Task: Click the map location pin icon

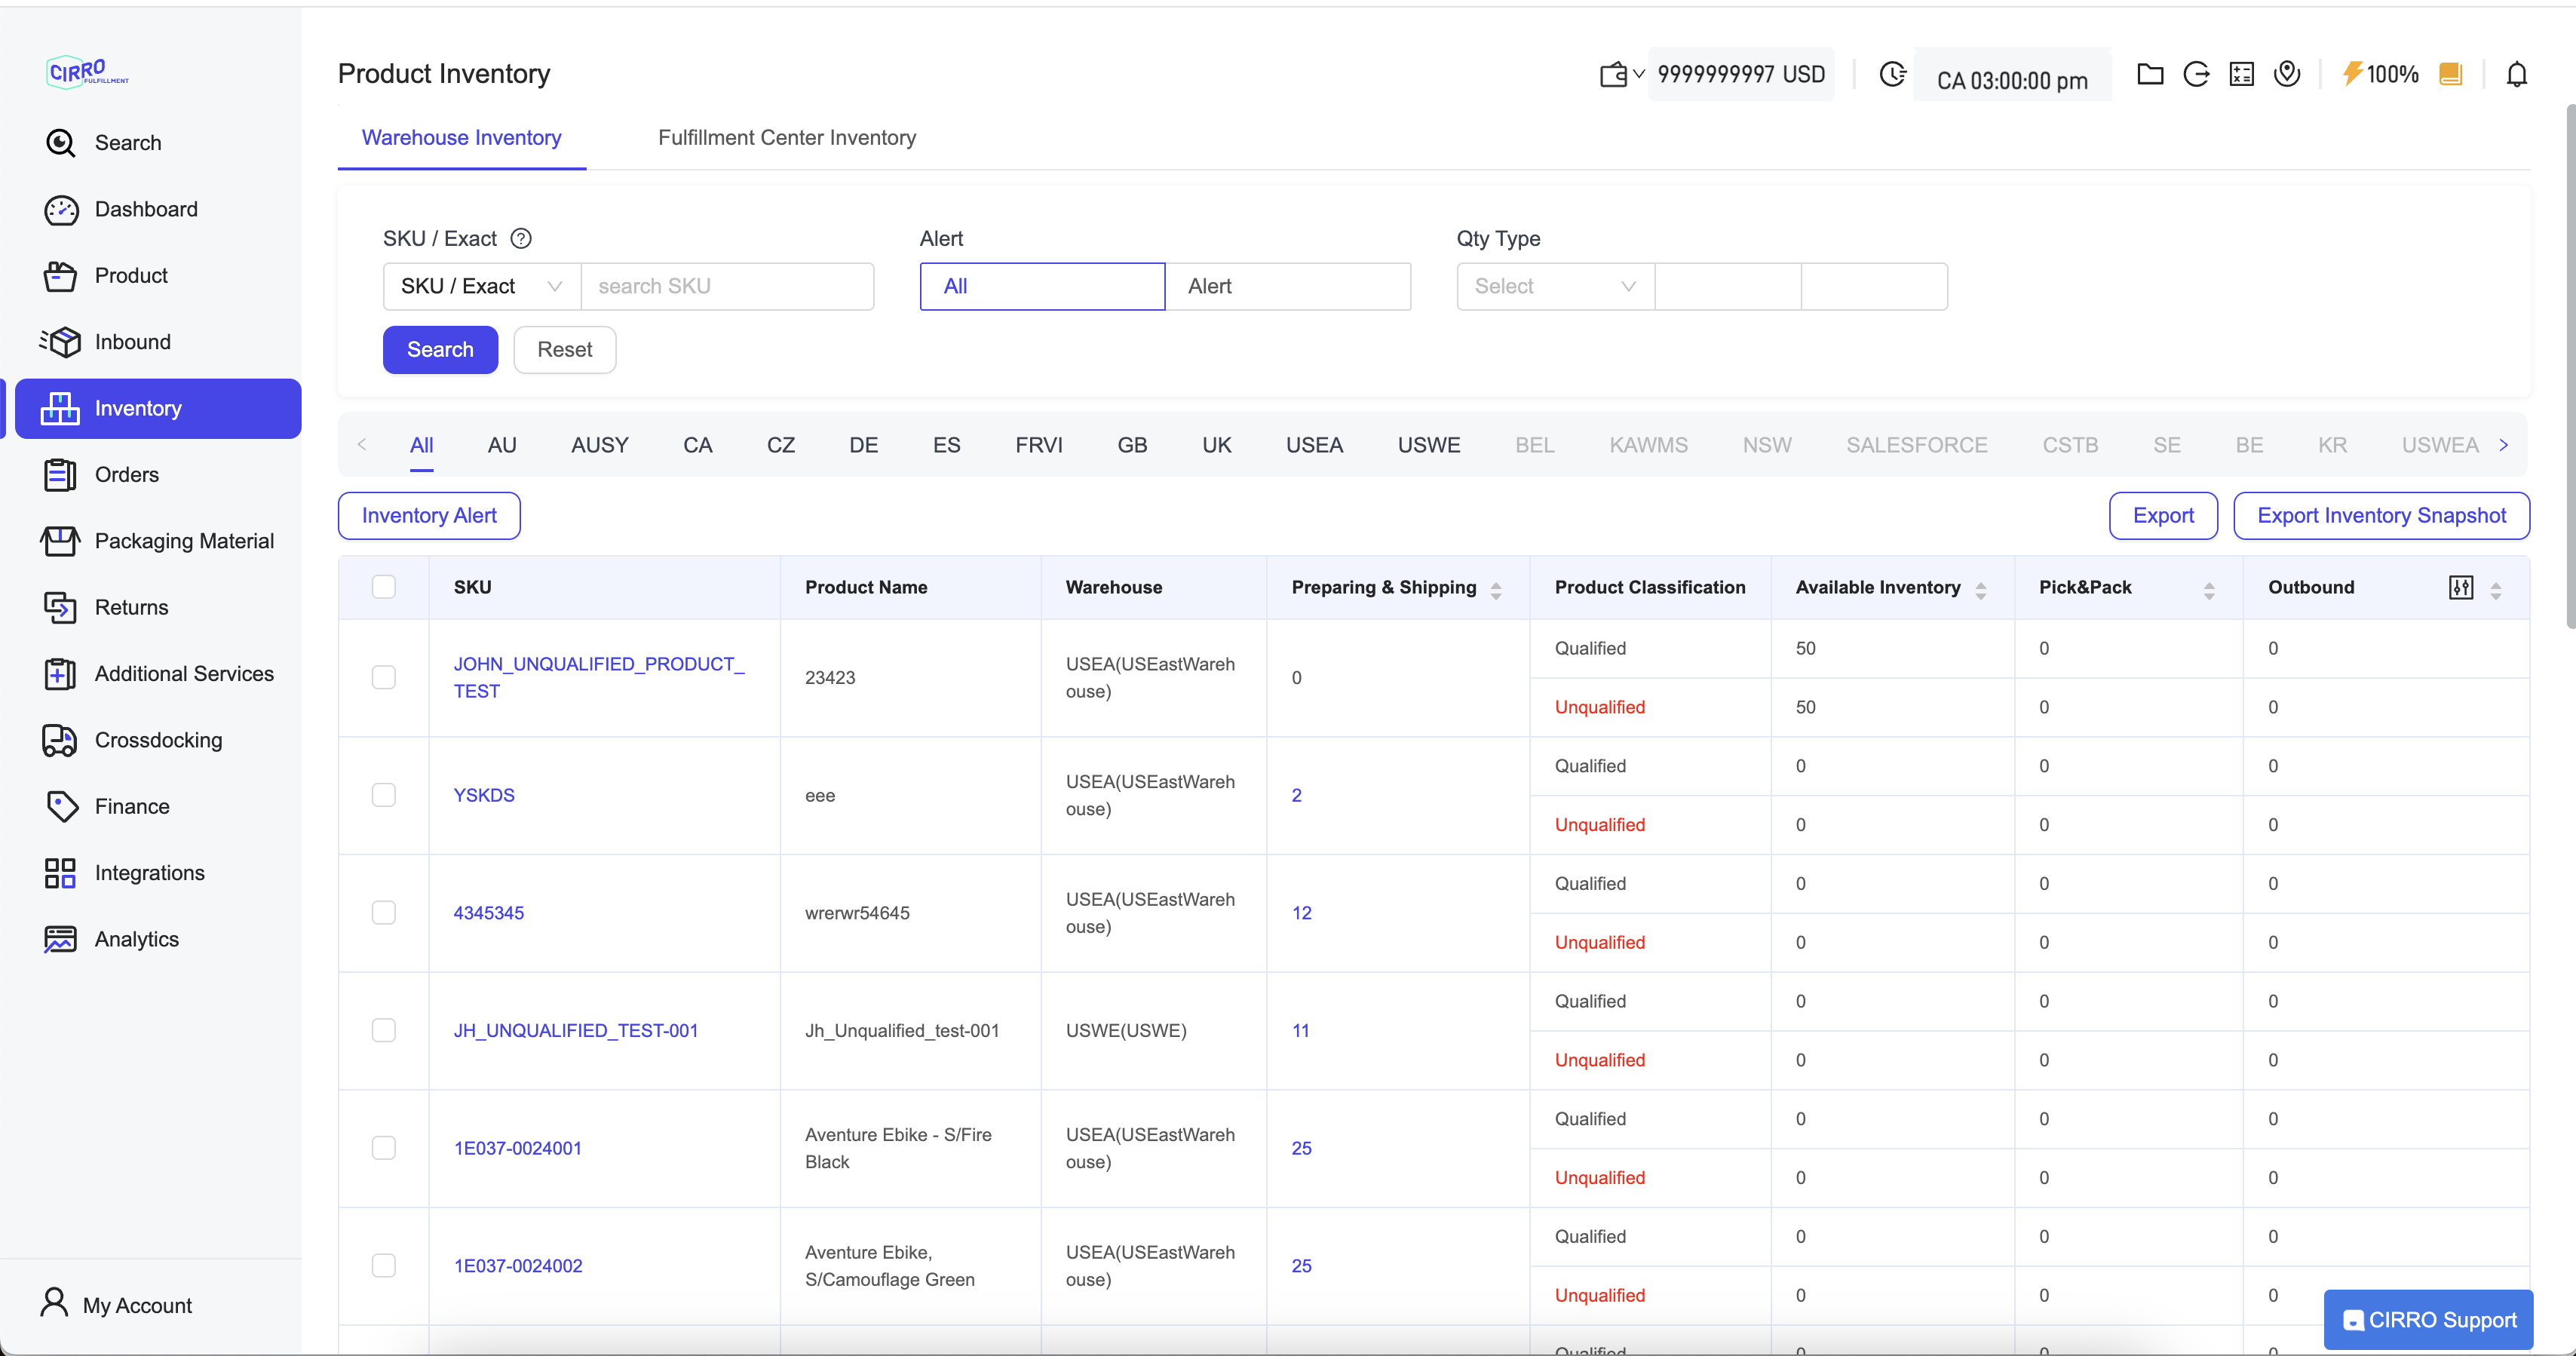Action: coord(2286,74)
